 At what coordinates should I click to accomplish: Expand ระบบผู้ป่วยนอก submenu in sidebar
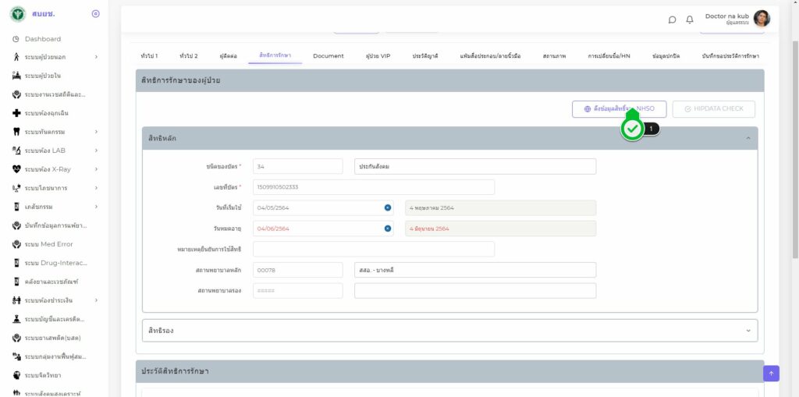(x=96, y=57)
